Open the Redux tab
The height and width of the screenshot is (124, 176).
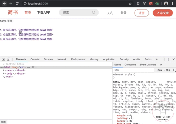[148, 59]
